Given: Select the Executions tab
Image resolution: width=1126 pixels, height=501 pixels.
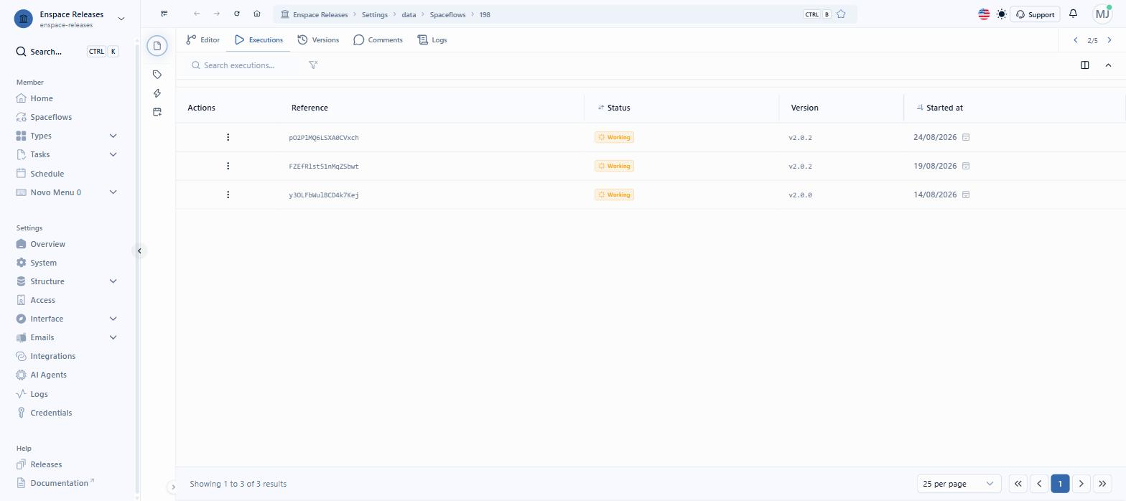Looking at the screenshot, I should click(x=259, y=40).
